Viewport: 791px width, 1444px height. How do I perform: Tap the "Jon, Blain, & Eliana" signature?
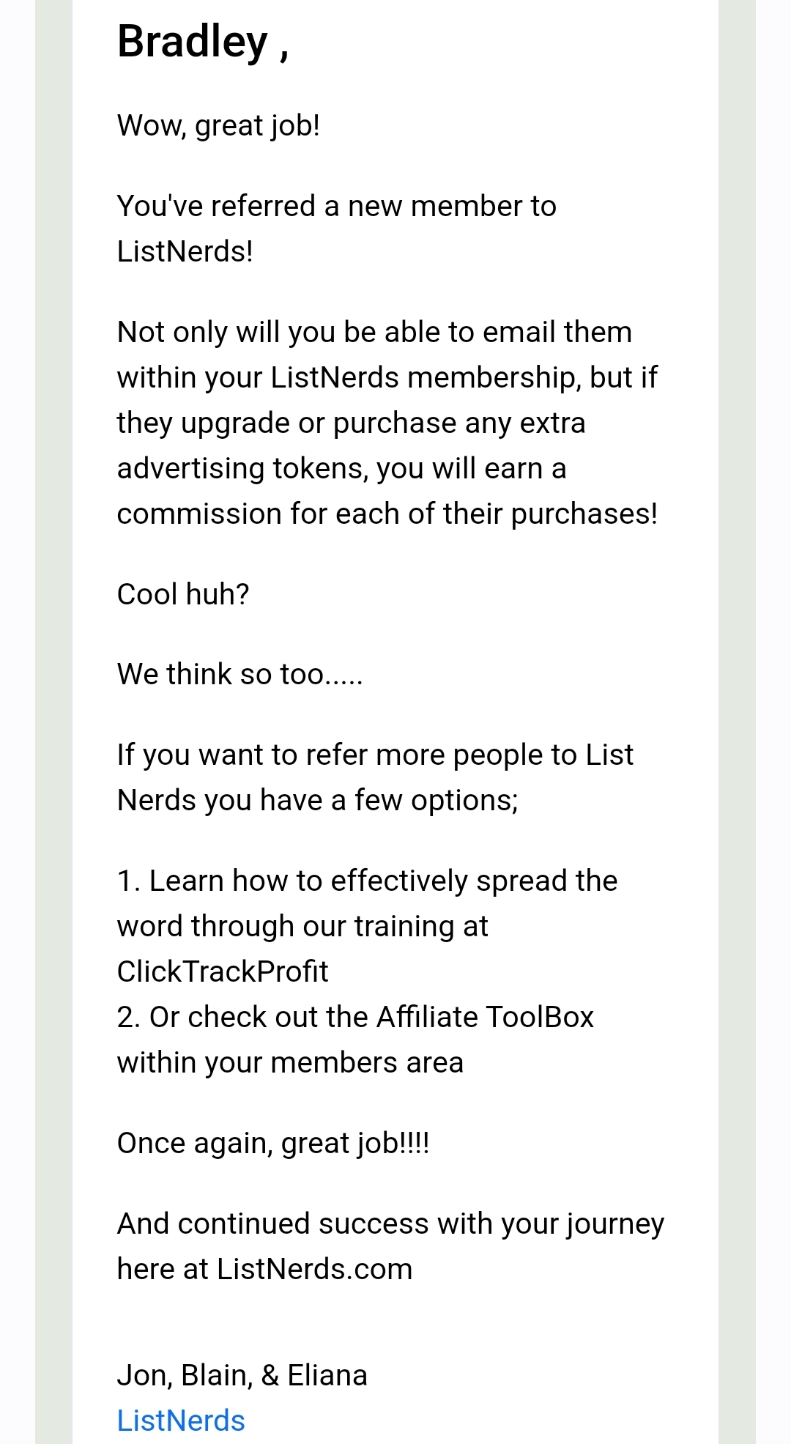tap(242, 1375)
